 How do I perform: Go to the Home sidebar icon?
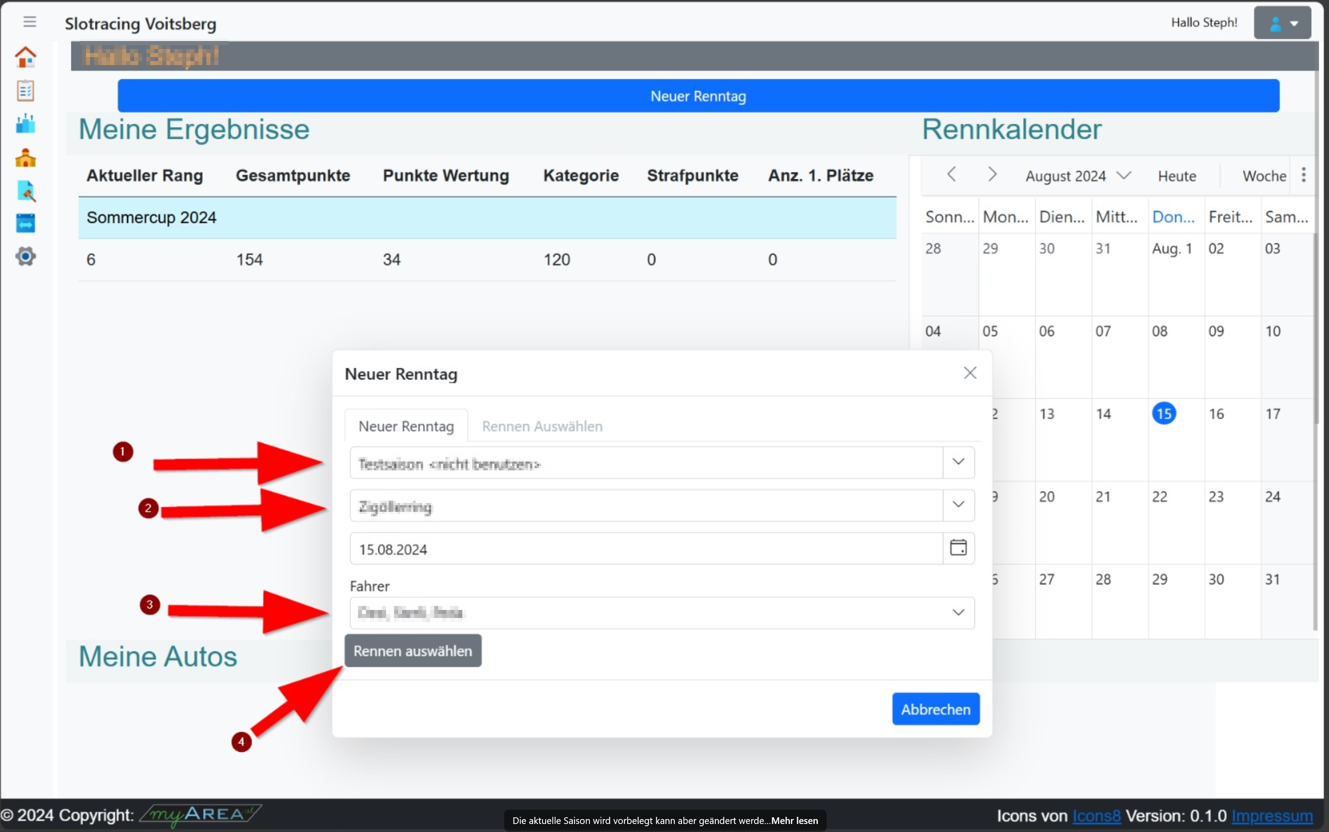coord(25,57)
